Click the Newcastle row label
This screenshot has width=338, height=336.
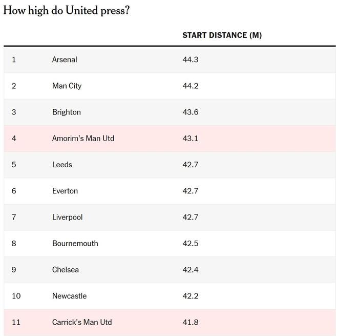point(69,296)
